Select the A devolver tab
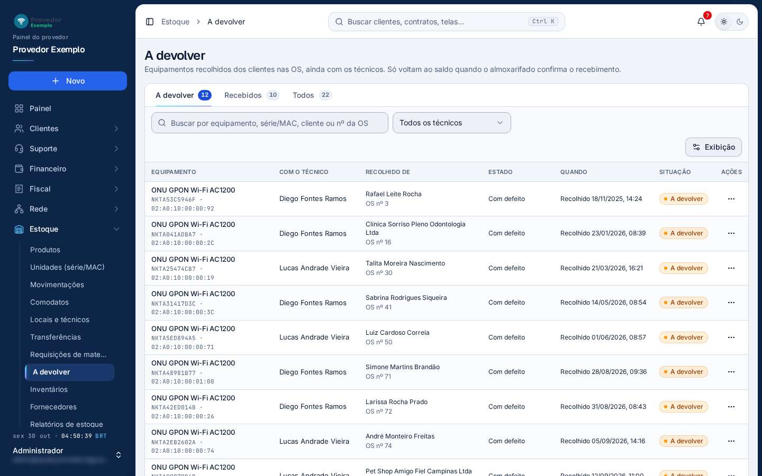Image resolution: width=762 pixels, height=476 pixels. coord(183,95)
